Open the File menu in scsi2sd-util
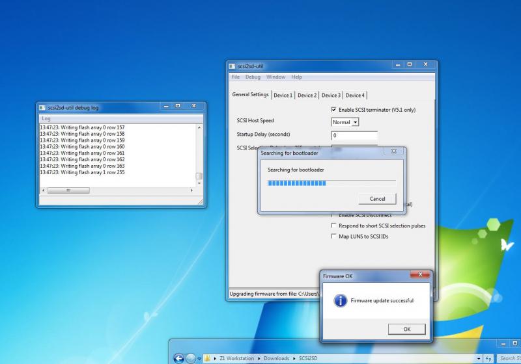Image resolution: width=521 pixels, height=364 pixels. (236, 77)
